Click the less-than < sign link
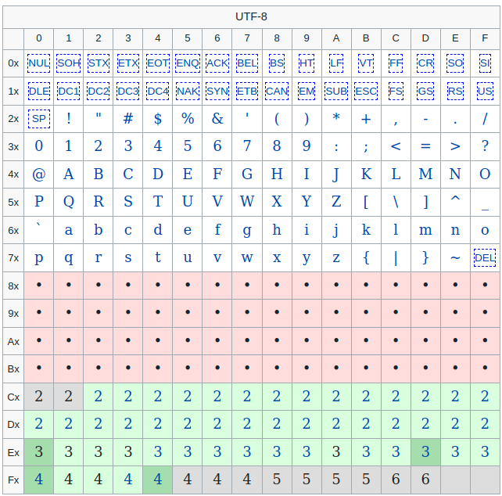 point(396,146)
